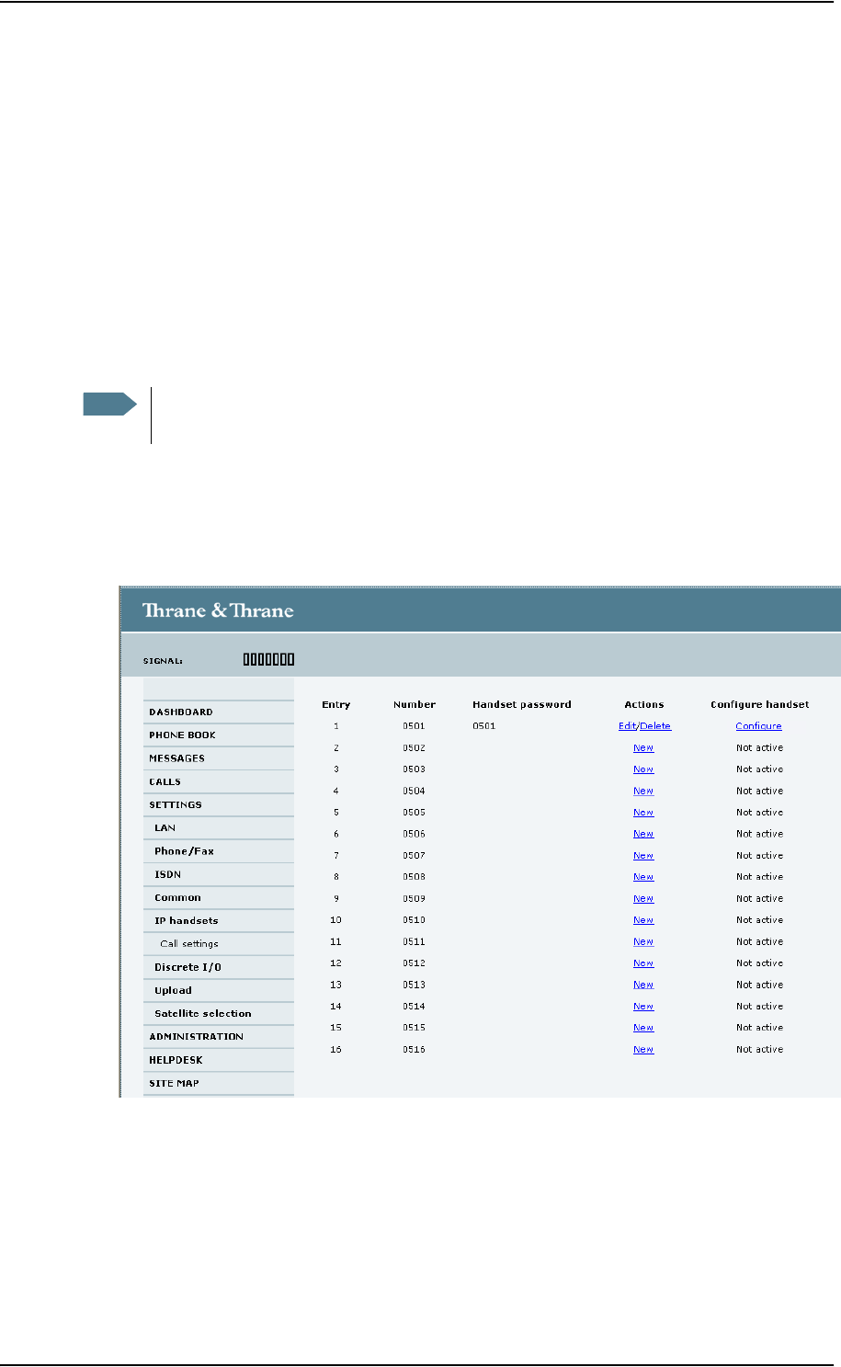Viewport: 841px width, 1367px height.
Task: Click New link for number 0506
Action: point(643,835)
